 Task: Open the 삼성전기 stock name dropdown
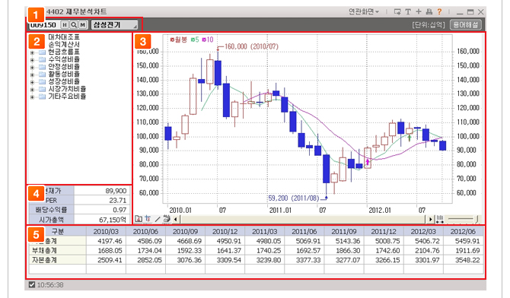tap(114, 24)
